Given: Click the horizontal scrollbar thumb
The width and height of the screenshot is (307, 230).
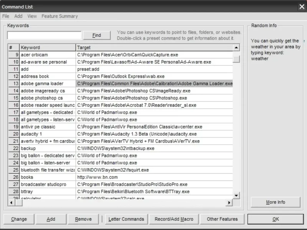Looking at the screenshot, I should pyautogui.click(x=19, y=203).
